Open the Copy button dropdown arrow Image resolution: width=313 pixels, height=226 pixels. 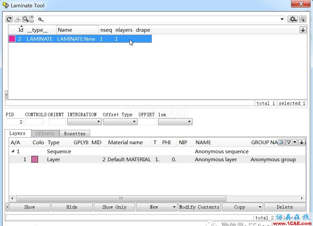260,207
